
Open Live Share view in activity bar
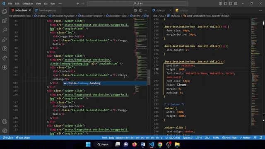click(5, 58)
